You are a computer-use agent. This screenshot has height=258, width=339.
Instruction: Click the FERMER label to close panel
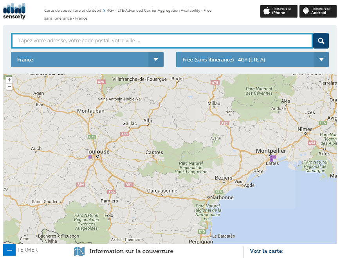(x=28, y=250)
